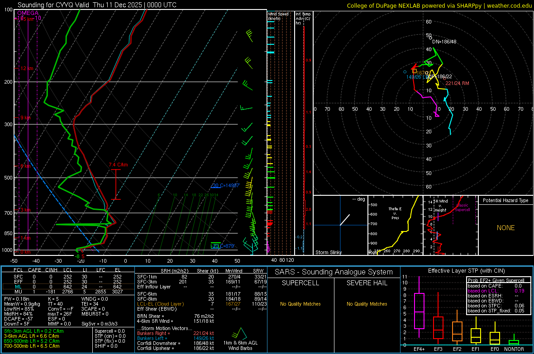
Task: Click the 'Corfidi Upshear' row
Action: 176,348
